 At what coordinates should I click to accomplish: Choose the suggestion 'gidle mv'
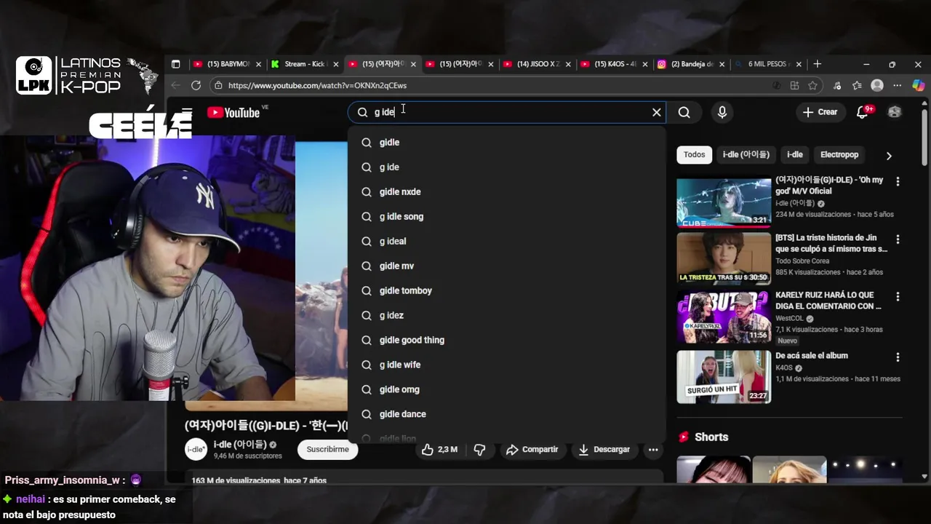(x=506, y=266)
